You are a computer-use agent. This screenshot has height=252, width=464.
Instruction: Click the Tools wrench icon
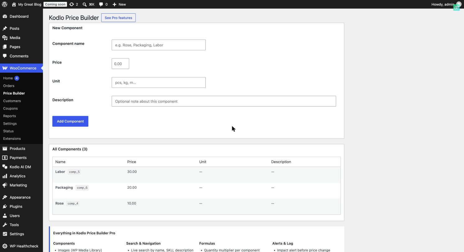[x=5, y=225]
